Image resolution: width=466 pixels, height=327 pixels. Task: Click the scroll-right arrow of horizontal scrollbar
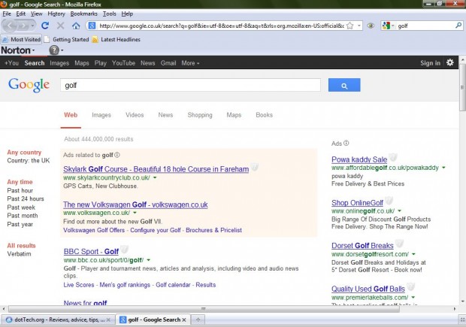(x=455, y=309)
